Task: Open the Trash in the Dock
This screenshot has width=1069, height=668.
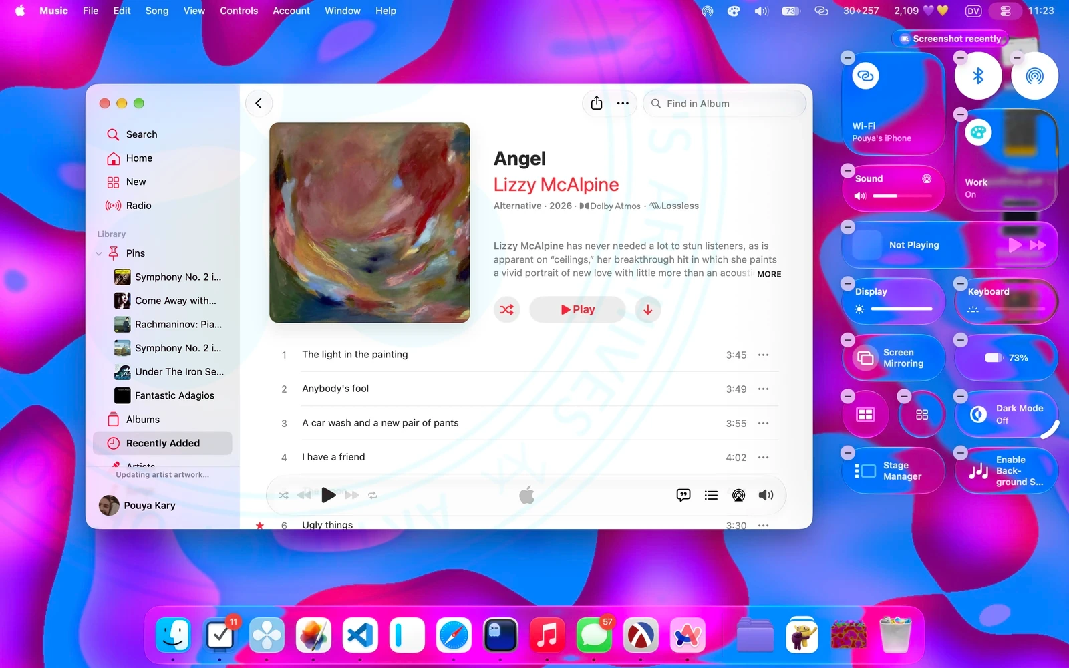Action: coord(895,635)
